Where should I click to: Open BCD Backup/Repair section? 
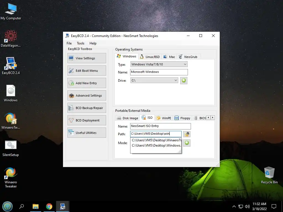point(87,108)
